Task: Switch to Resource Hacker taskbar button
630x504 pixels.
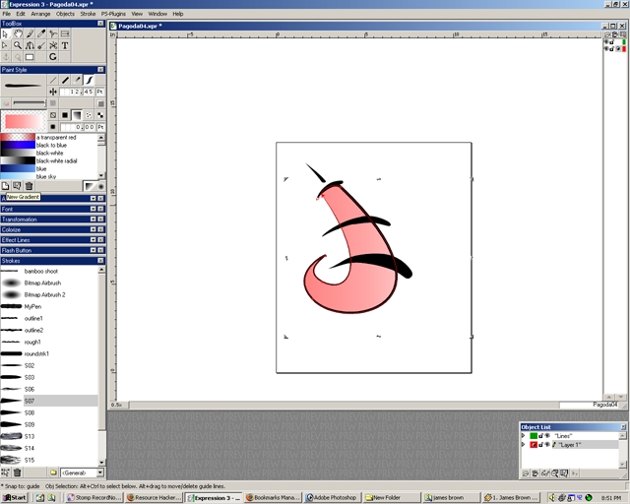Action: 155,497
